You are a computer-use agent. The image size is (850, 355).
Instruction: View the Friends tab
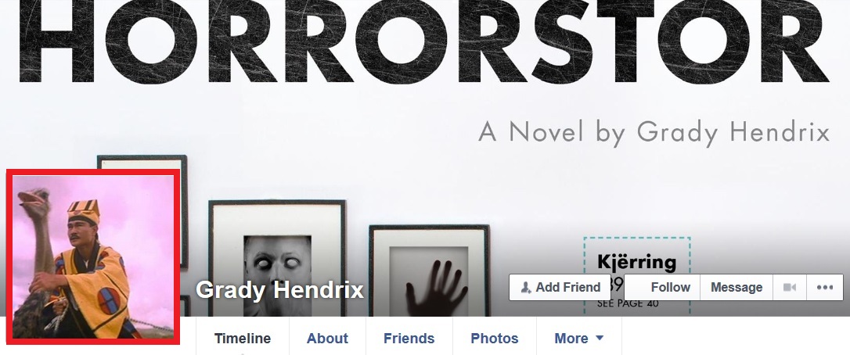point(409,339)
